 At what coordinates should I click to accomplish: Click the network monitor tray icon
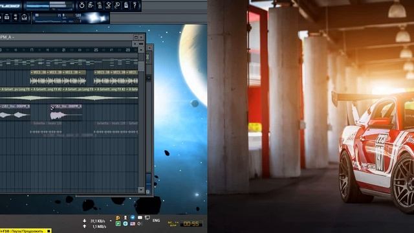pos(147,218)
